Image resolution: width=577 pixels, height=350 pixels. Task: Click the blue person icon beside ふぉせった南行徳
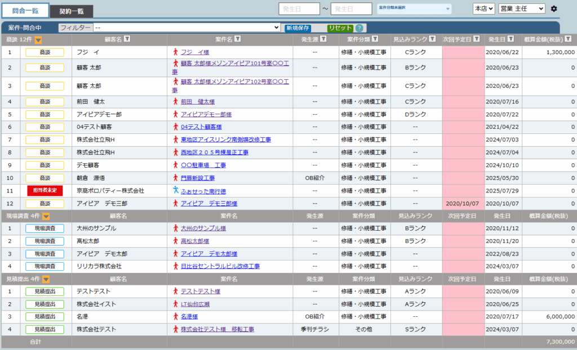click(x=176, y=191)
